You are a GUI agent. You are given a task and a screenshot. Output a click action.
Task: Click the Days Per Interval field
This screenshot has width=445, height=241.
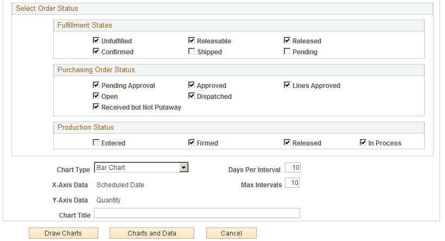(x=293, y=168)
